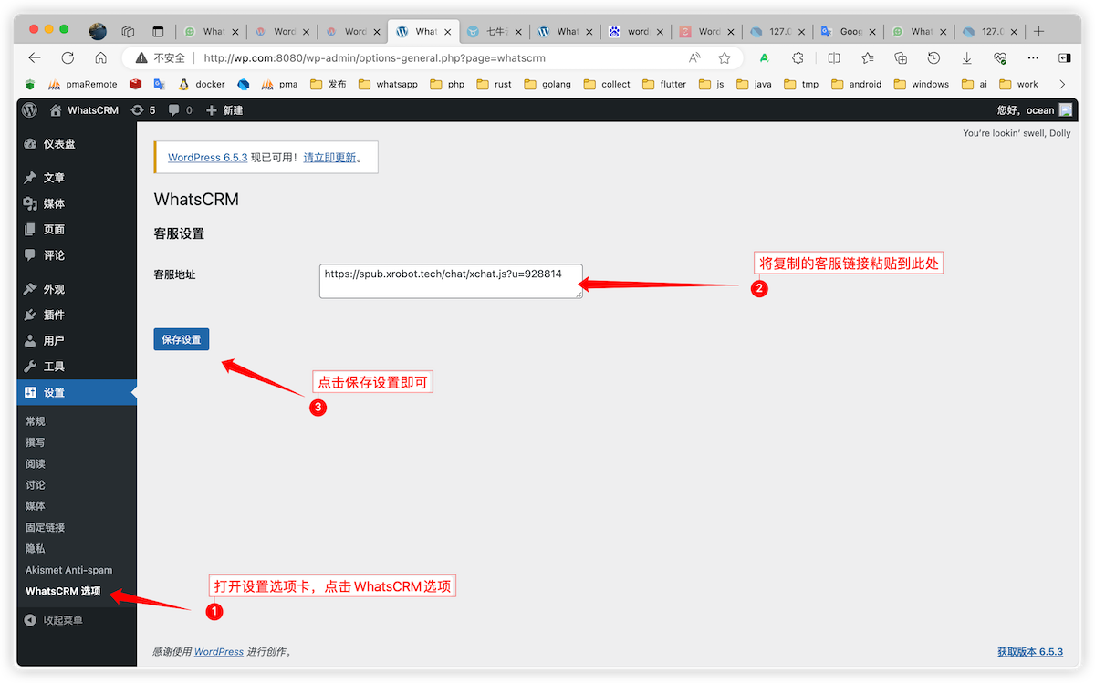
Task: Open a new tab with plus icon
Action: (1038, 31)
